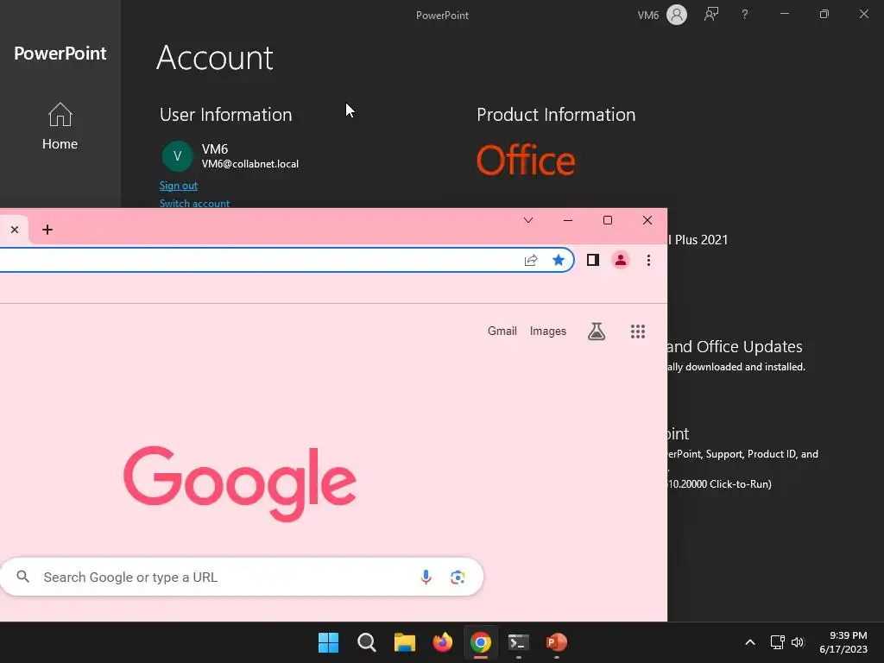Open the Chrome three-dot menu
This screenshot has height=663, width=884.
click(x=648, y=260)
